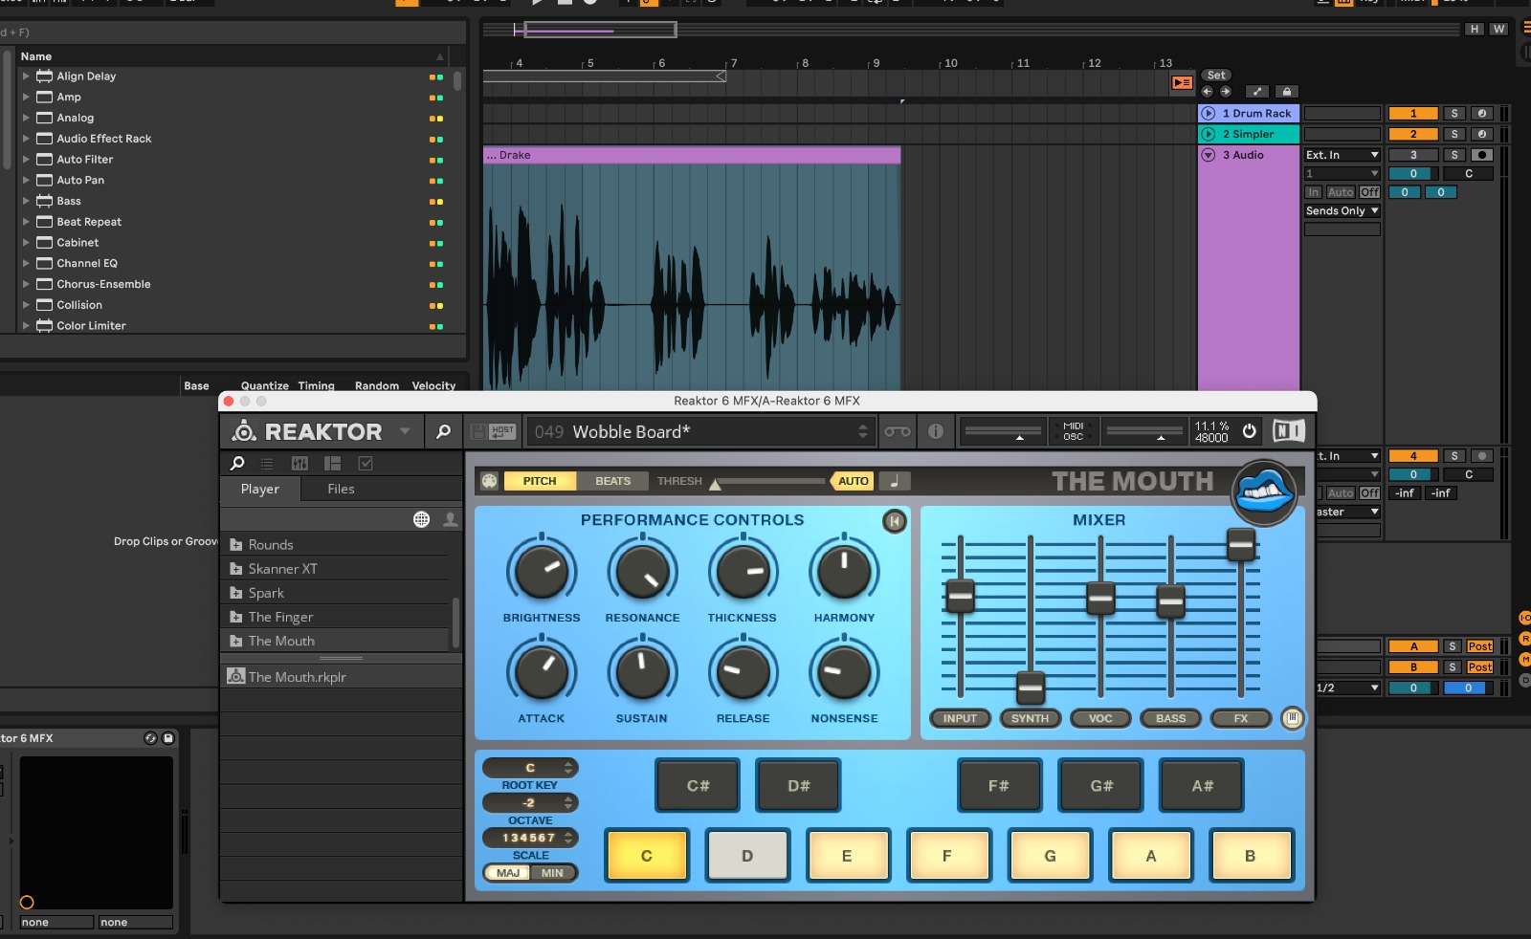Expand the Beat Repeat folder
The height and width of the screenshot is (939, 1531).
click(x=27, y=222)
